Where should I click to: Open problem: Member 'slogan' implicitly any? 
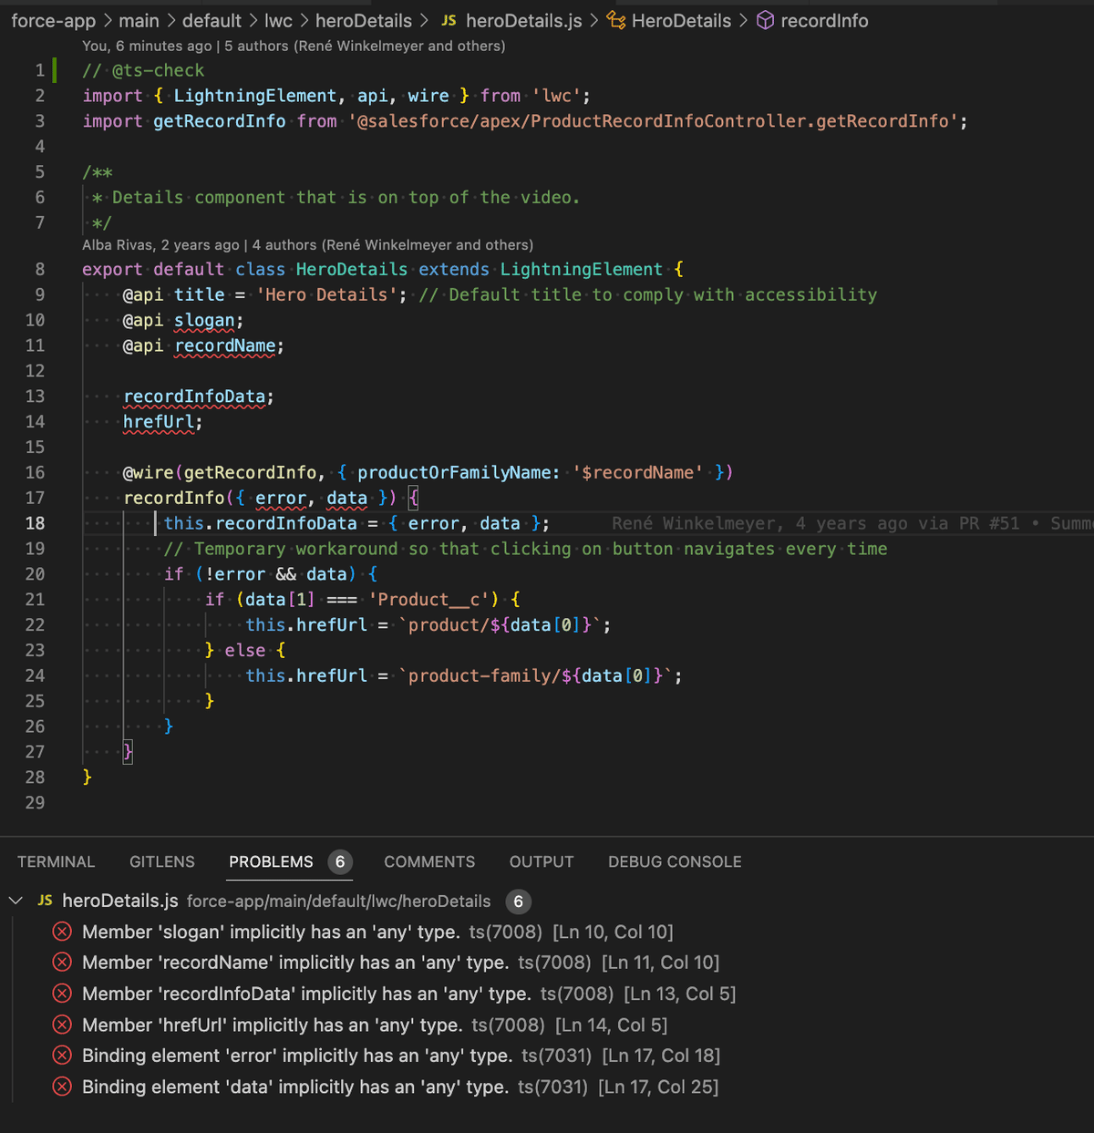pos(377,932)
